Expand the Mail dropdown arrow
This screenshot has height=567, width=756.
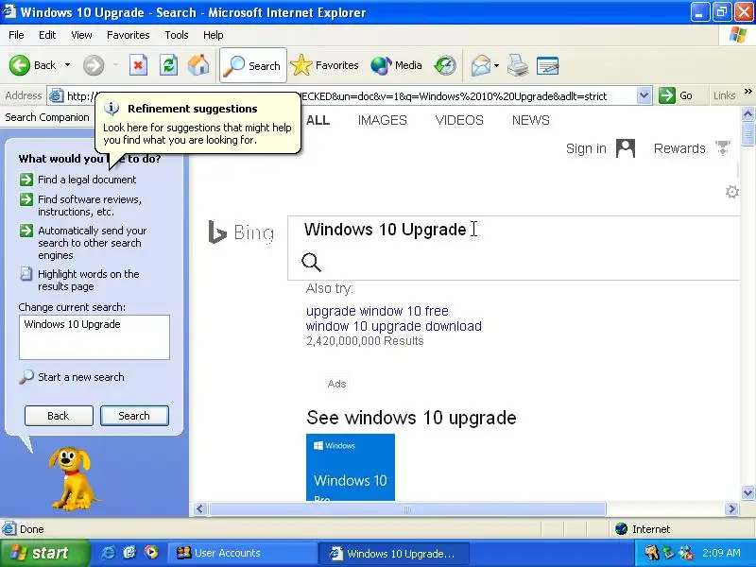[496, 65]
